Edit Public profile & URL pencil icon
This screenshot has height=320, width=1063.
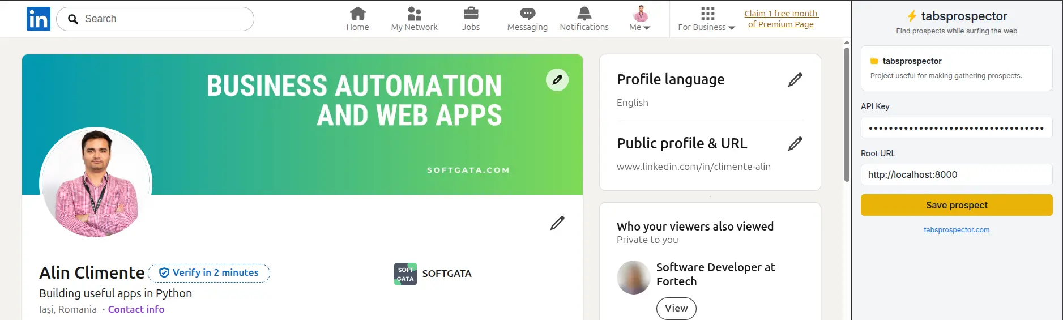coord(795,144)
